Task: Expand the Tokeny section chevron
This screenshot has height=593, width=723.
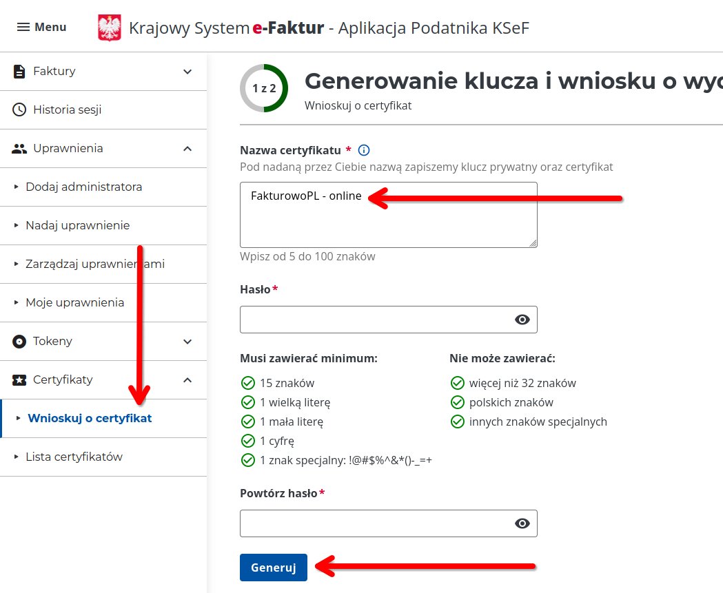Action: (187, 341)
